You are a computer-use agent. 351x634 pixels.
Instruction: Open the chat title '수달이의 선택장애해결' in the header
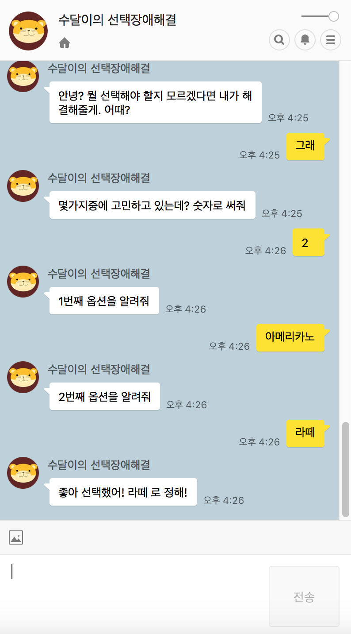pyautogui.click(x=117, y=20)
